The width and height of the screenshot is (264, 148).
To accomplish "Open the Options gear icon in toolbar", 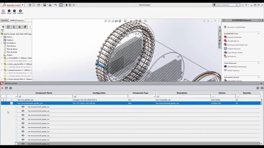I will click(74, 5).
